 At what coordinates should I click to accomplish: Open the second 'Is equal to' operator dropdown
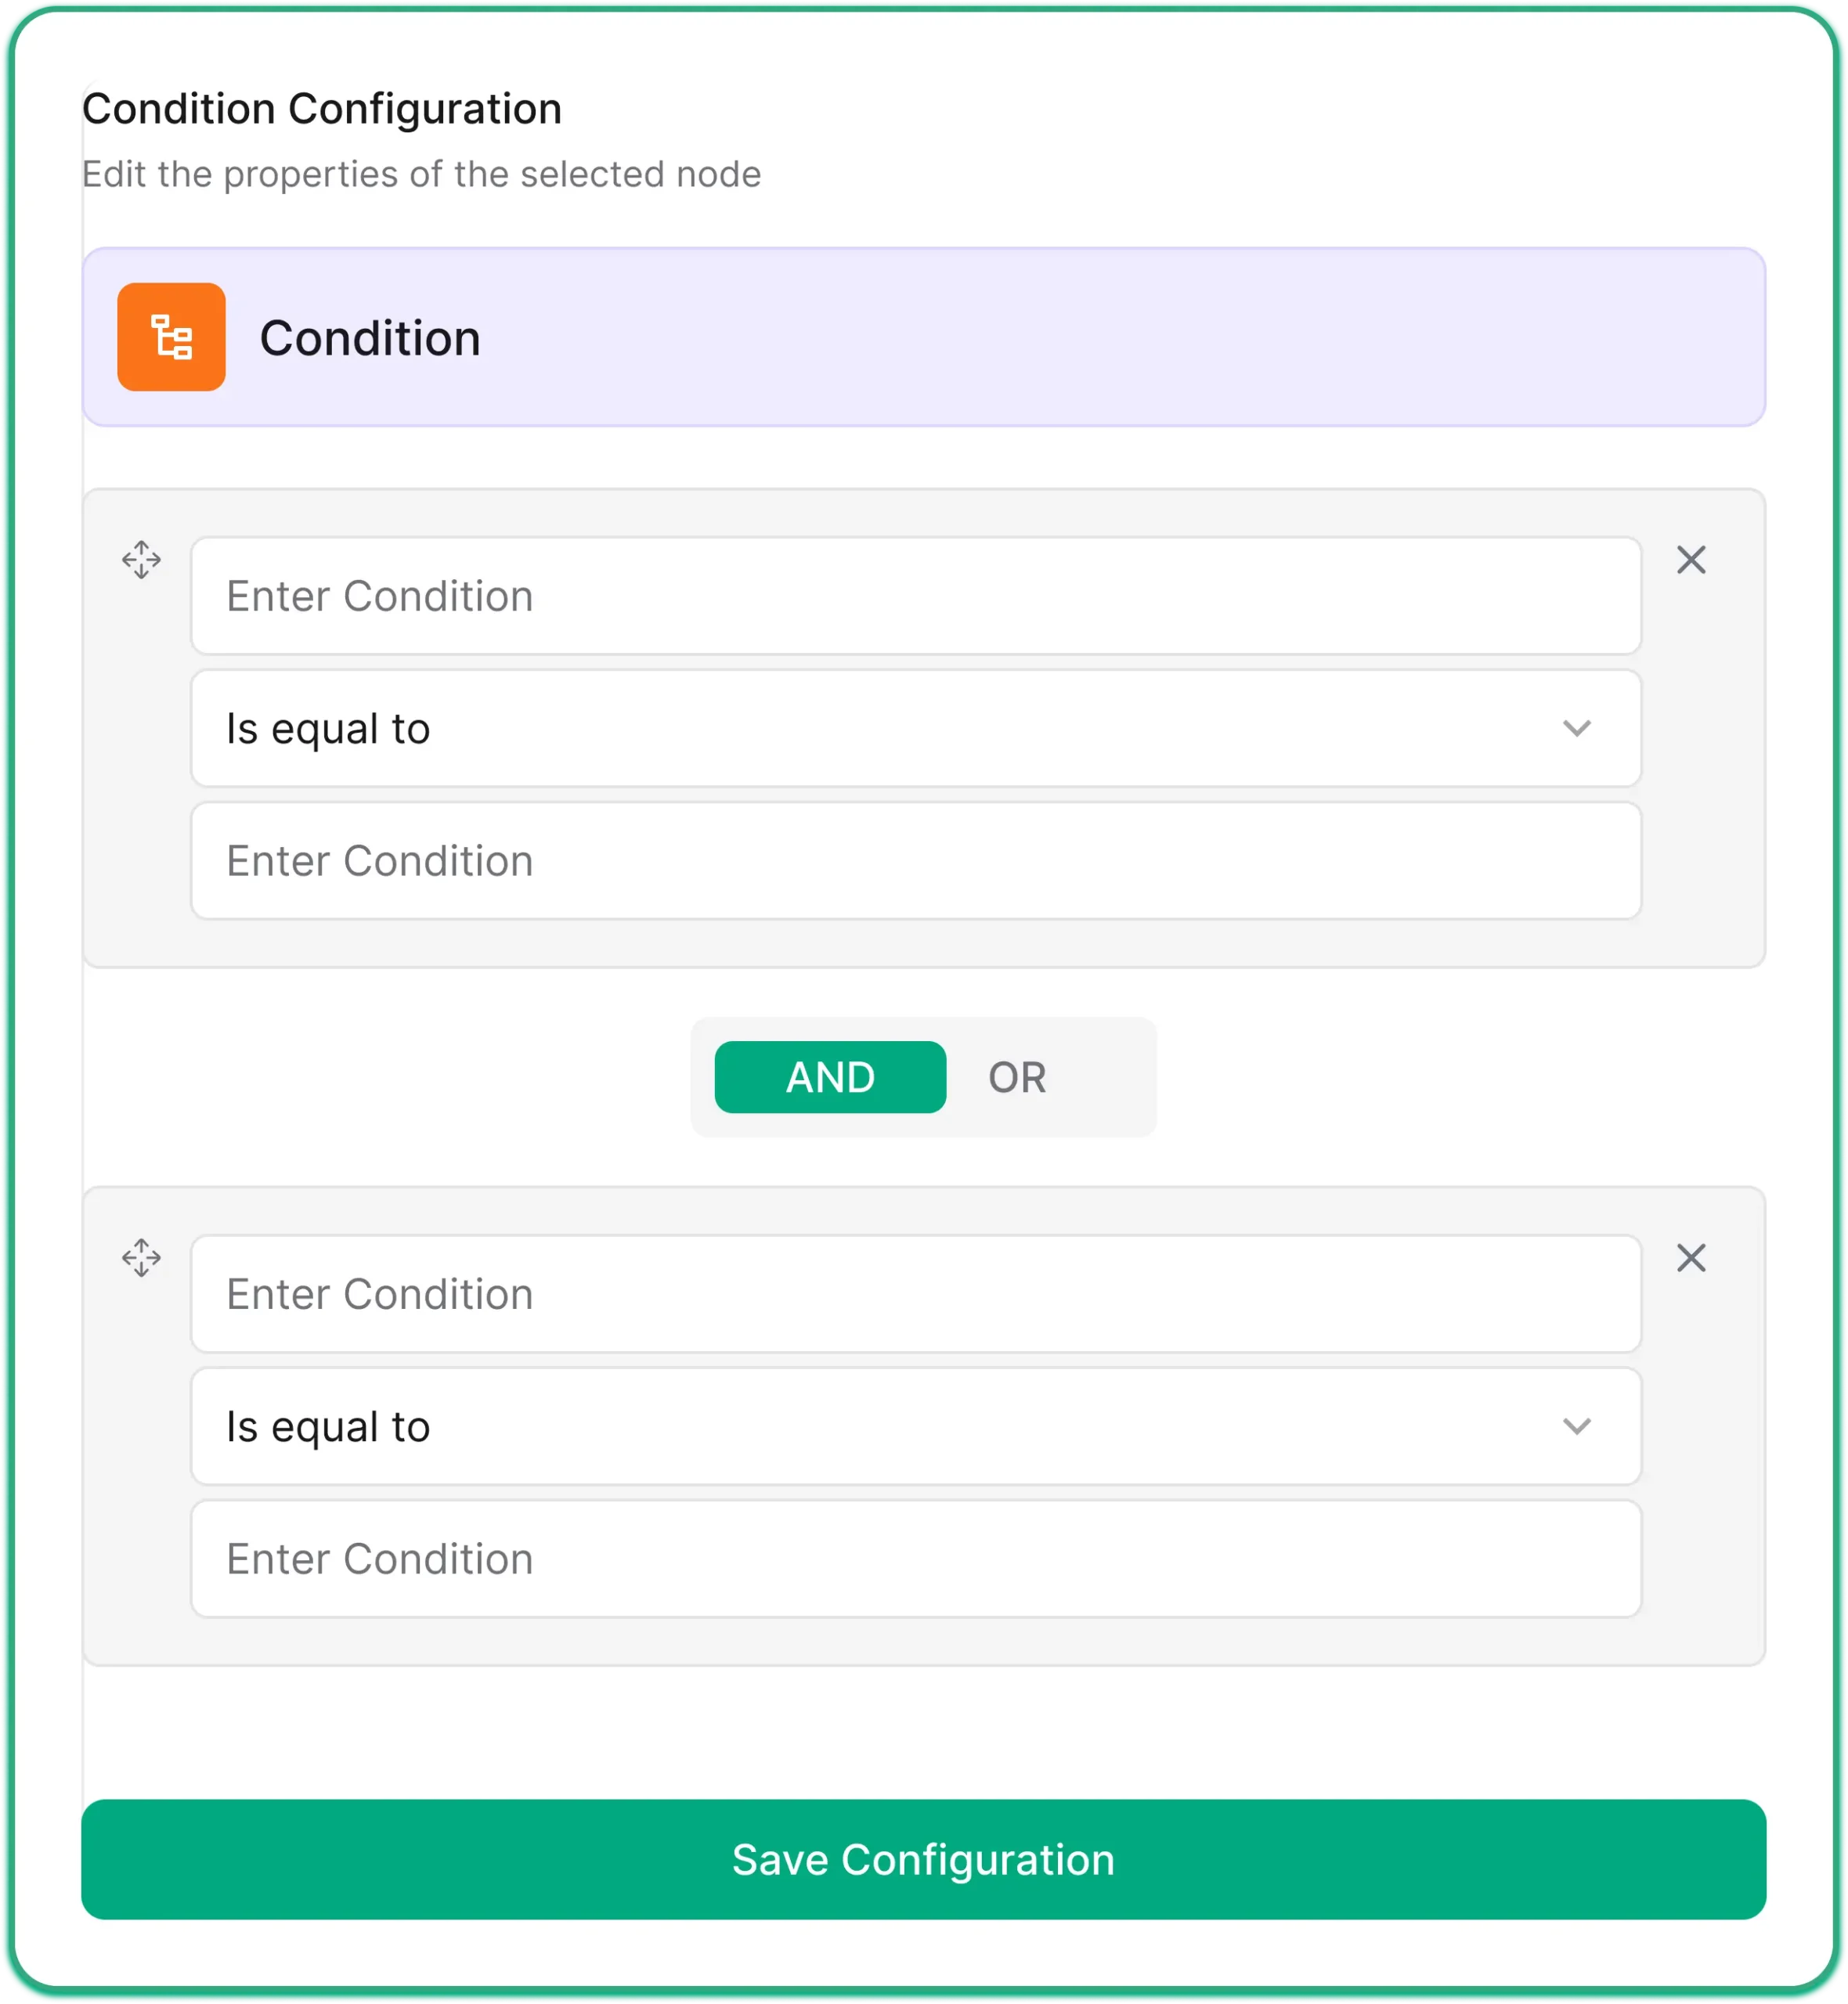(915, 1426)
